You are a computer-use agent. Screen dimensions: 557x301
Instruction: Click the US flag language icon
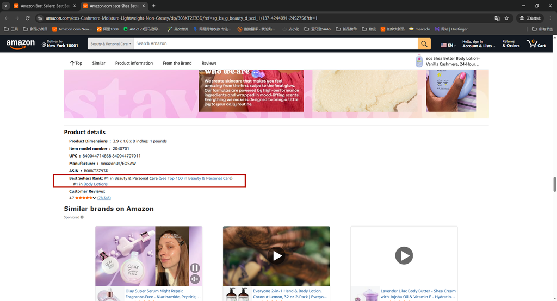pyautogui.click(x=443, y=45)
